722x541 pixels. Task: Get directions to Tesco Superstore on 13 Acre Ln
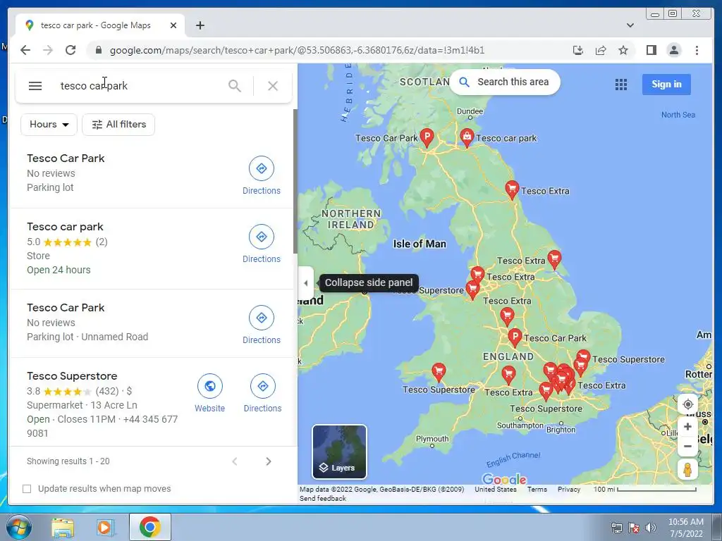pos(262,393)
